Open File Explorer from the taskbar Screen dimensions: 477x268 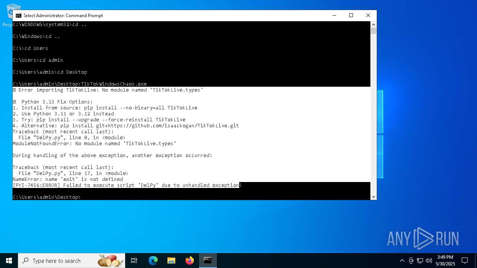click(x=171, y=261)
